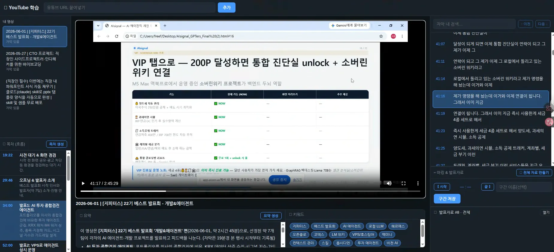Click the 추가 button to add URL
The image size is (554, 252).
[227, 7]
